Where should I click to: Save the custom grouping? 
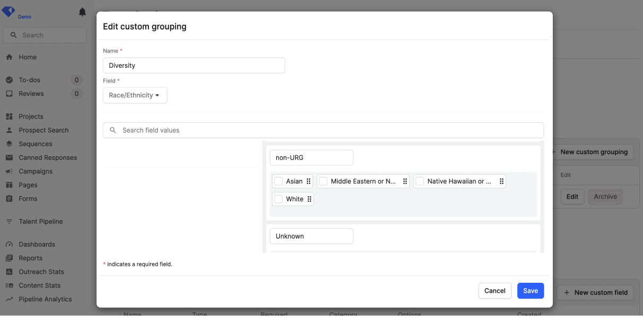(x=530, y=291)
